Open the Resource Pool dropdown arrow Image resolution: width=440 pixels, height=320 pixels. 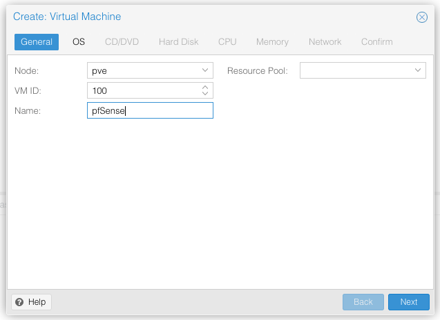[x=418, y=70]
